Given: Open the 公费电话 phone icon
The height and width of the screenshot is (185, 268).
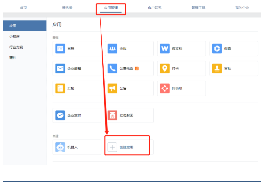Looking at the screenshot, I should pos(113,68).
